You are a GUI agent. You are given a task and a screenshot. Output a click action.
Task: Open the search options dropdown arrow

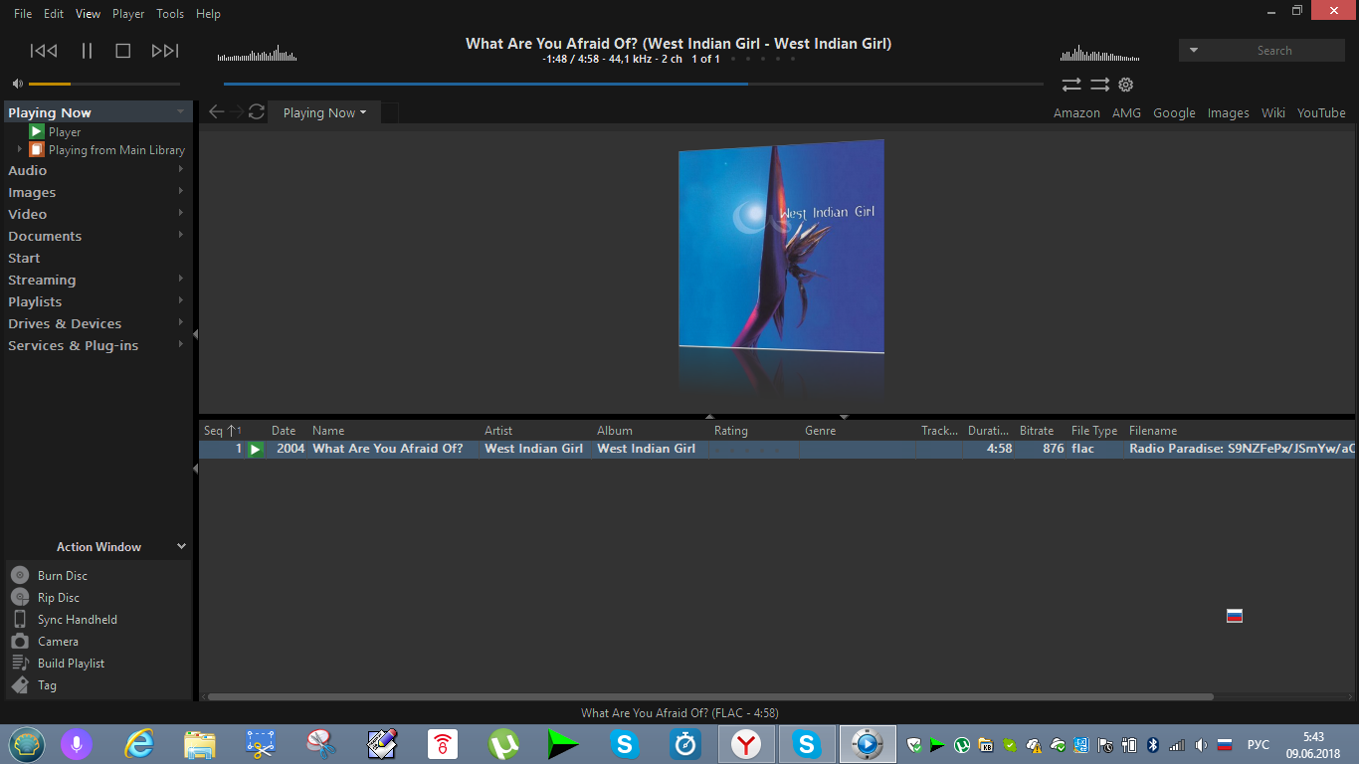tap(1194, 50)
